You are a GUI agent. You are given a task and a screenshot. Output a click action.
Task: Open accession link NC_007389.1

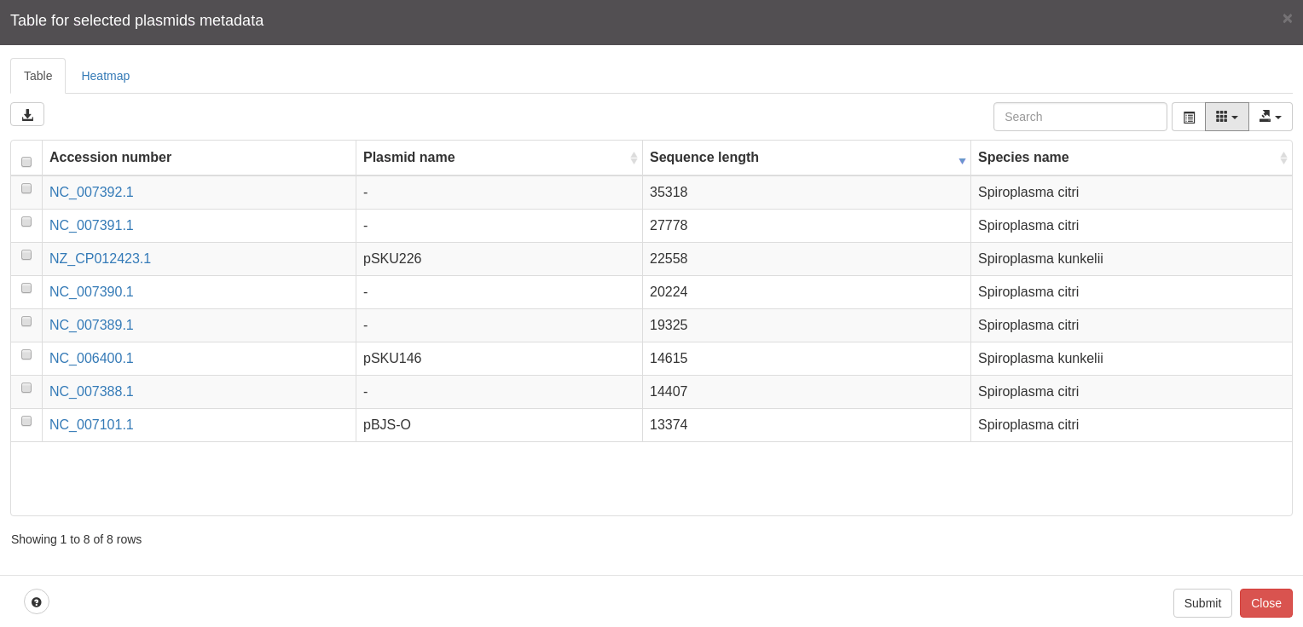[91, 325]
